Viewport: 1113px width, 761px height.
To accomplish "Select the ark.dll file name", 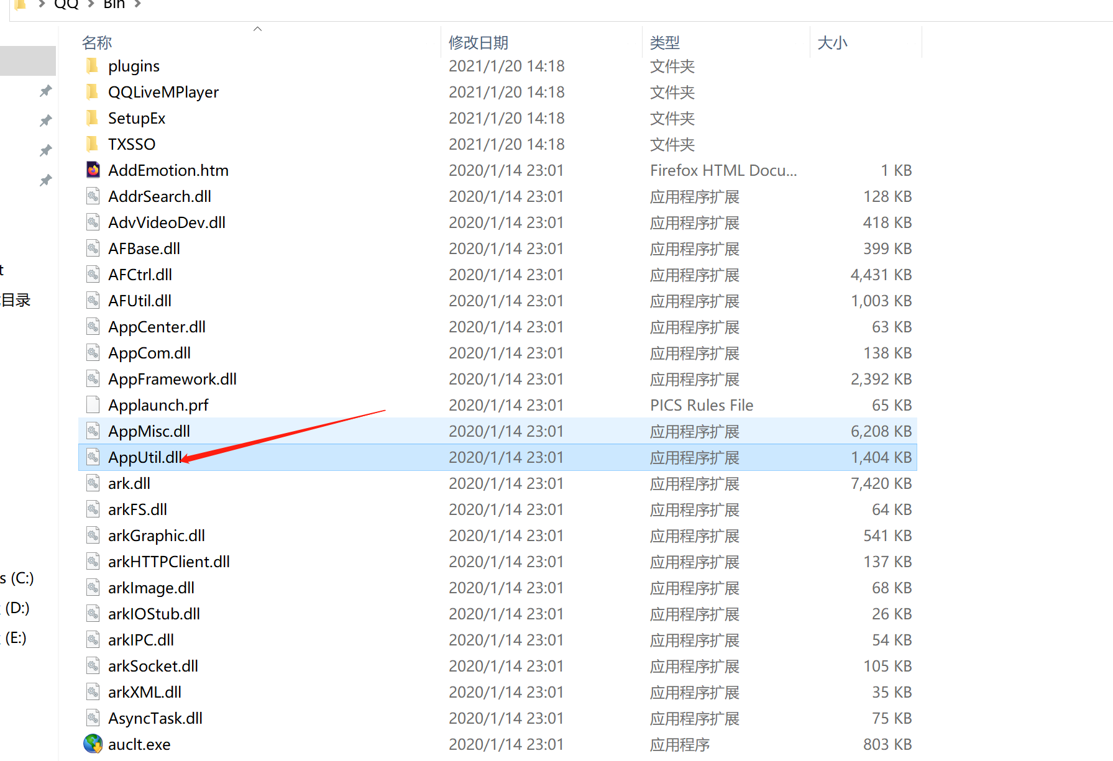I will point(129,483).
